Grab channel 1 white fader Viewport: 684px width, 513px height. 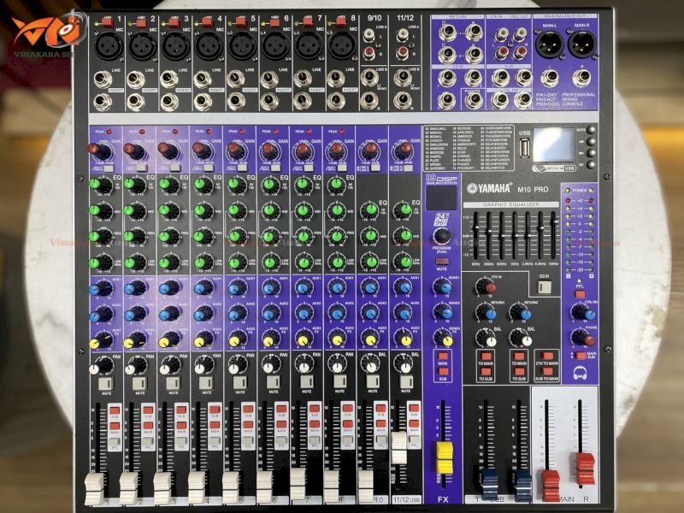tap(94, 488)
